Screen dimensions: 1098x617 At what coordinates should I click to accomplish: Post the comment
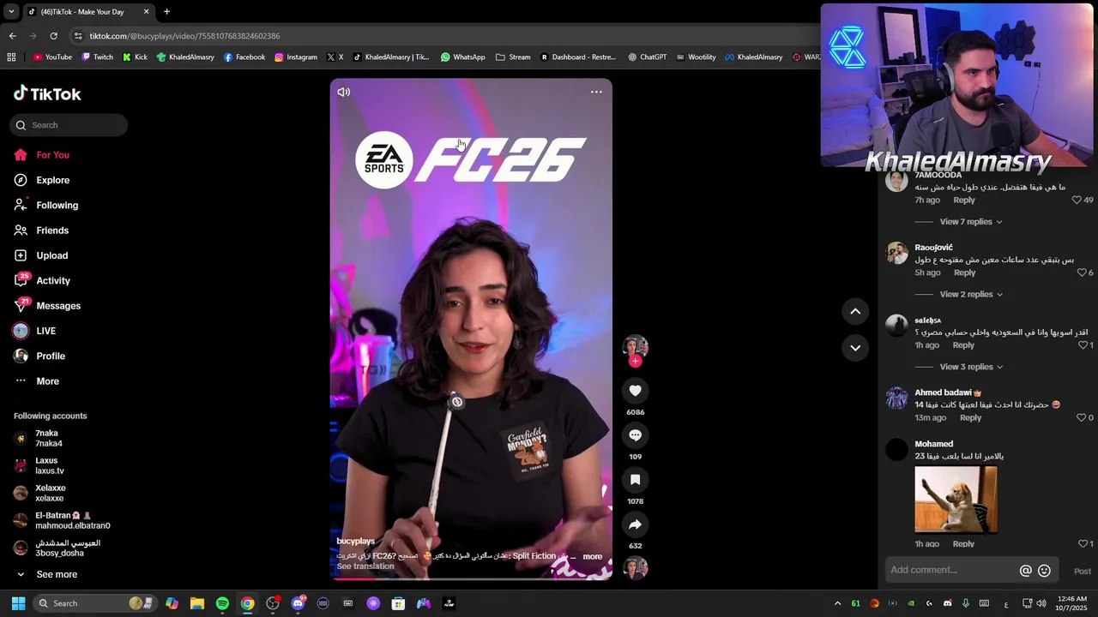(x=1083, y=571)
